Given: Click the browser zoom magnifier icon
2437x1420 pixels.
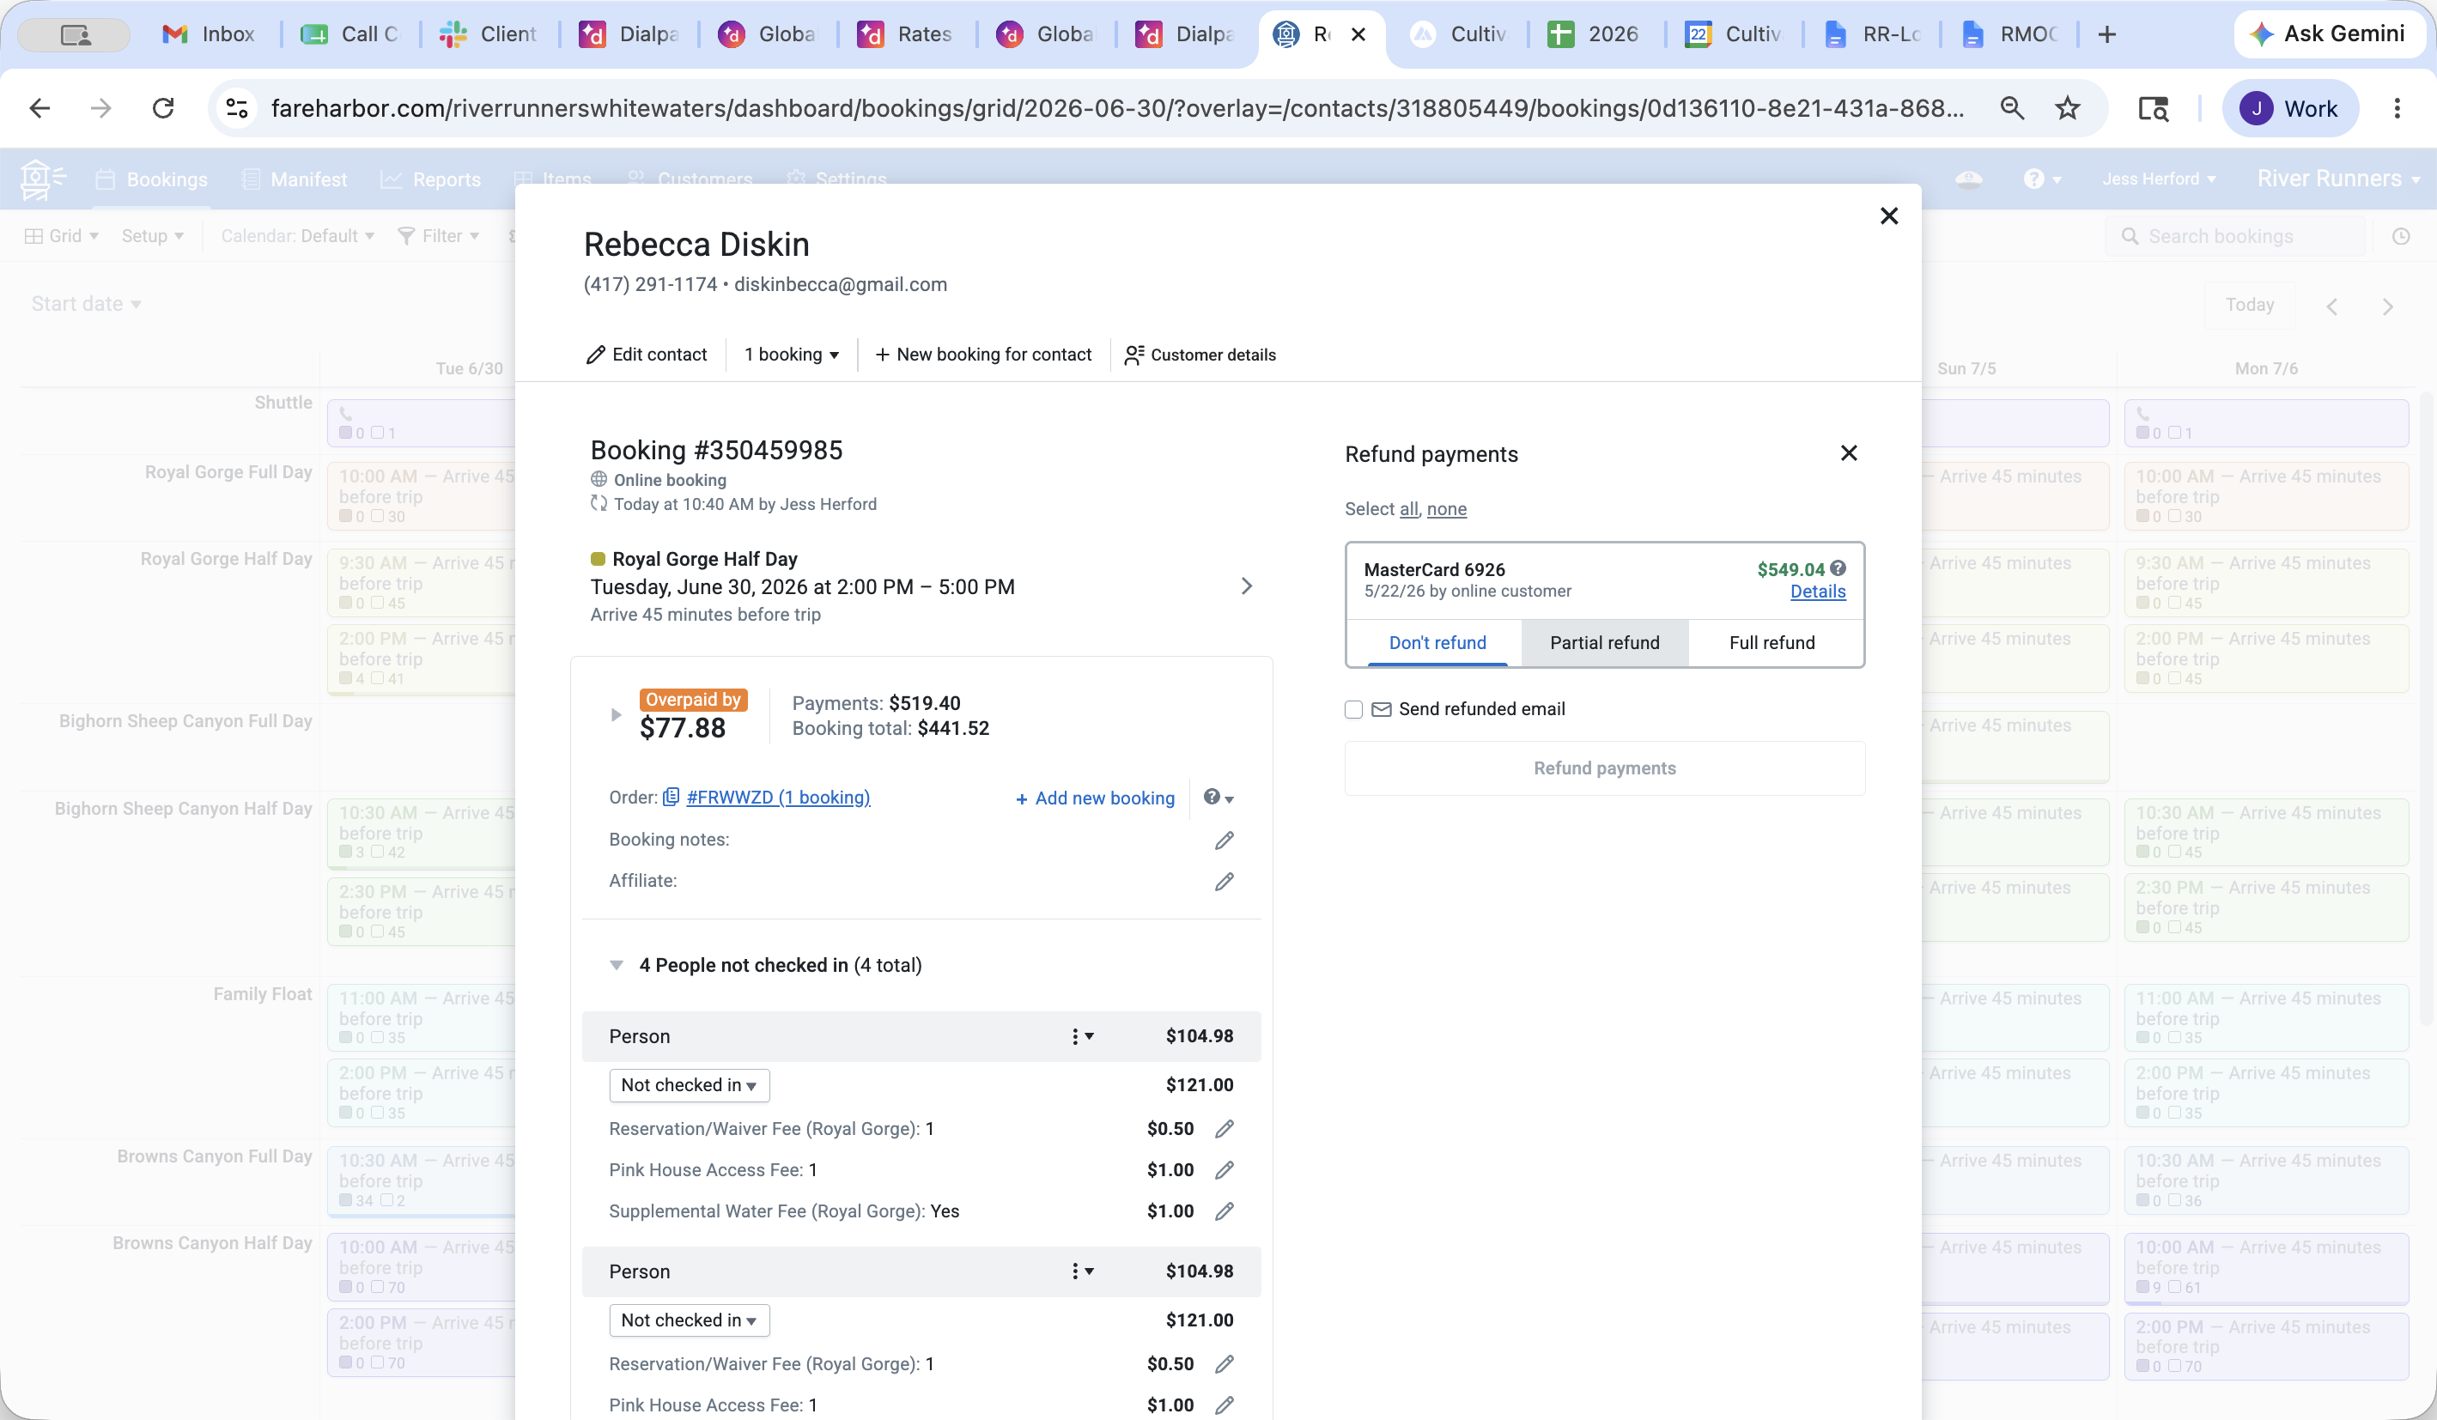Looking at the screenshot, I should tap(2013, 108).
